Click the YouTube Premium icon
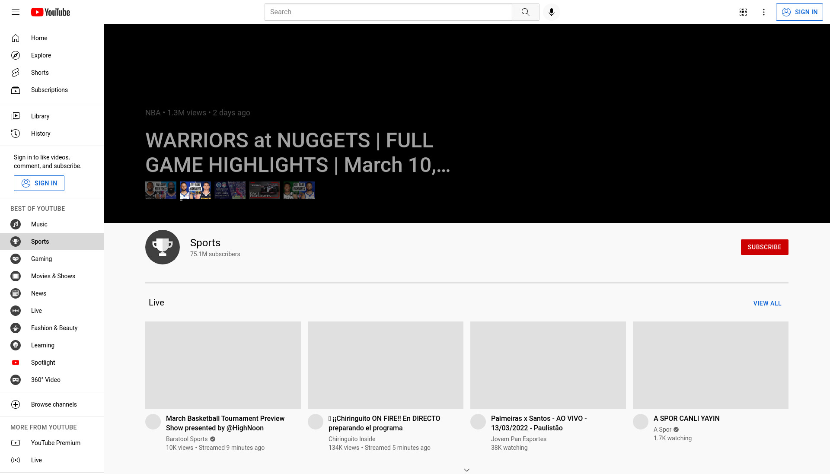This screenshot has width=830, height=474. pos(16,443)
